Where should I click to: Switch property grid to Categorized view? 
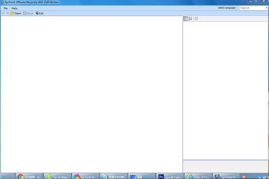click(186, 19)
